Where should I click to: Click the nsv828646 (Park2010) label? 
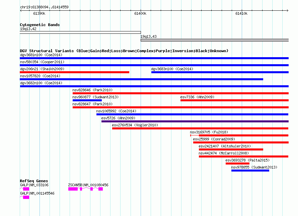tap(92, 90)
